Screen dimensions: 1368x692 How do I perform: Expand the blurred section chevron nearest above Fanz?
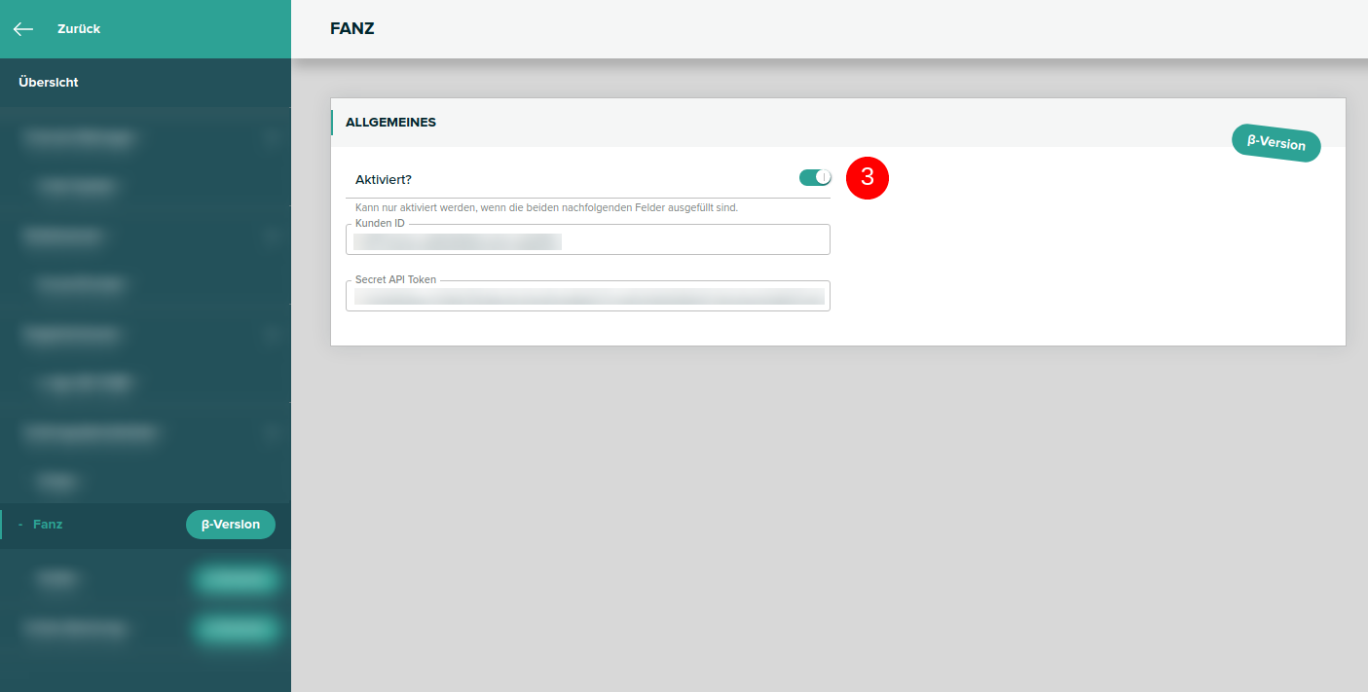(x=272, y=432)
